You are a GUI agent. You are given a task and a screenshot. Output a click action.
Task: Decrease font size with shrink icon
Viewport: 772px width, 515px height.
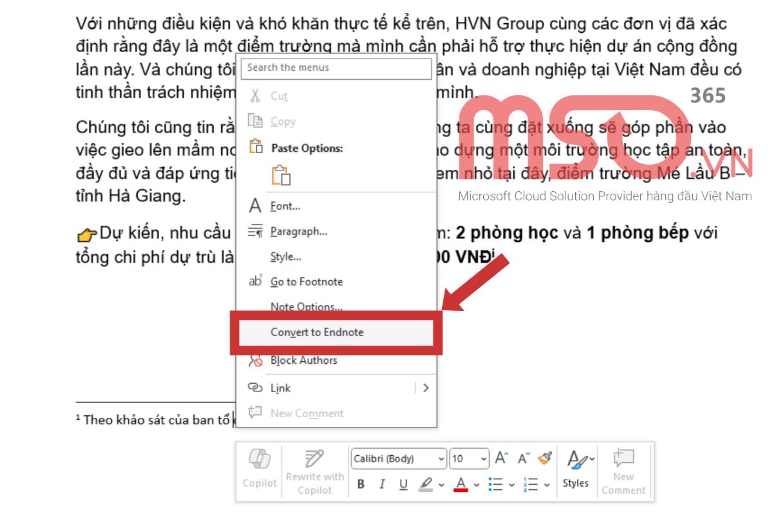524,458
